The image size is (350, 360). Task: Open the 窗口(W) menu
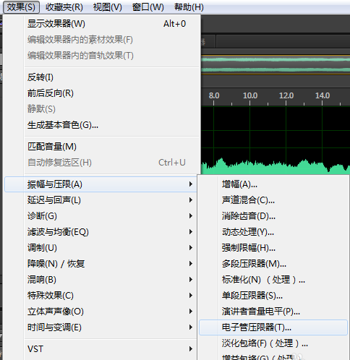click(x=148, y=7)
